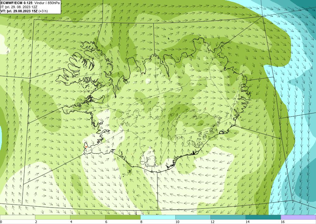Click the lavender legend swatch above 16
316x224 pixels.
299,217
